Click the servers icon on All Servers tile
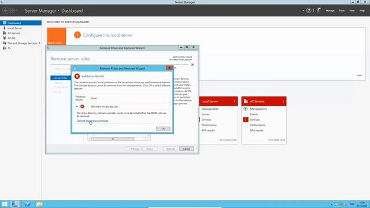 point(246,101)
